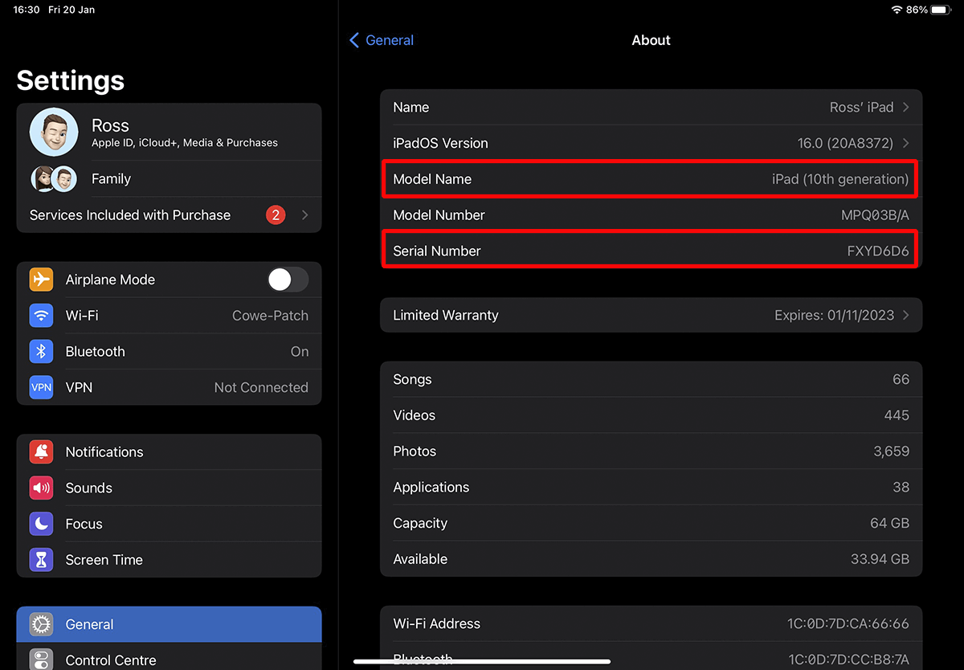Viewport: 964px width, 670px height.
Task: Open the iPadOS Version chevron
Action: coord(906,143)
